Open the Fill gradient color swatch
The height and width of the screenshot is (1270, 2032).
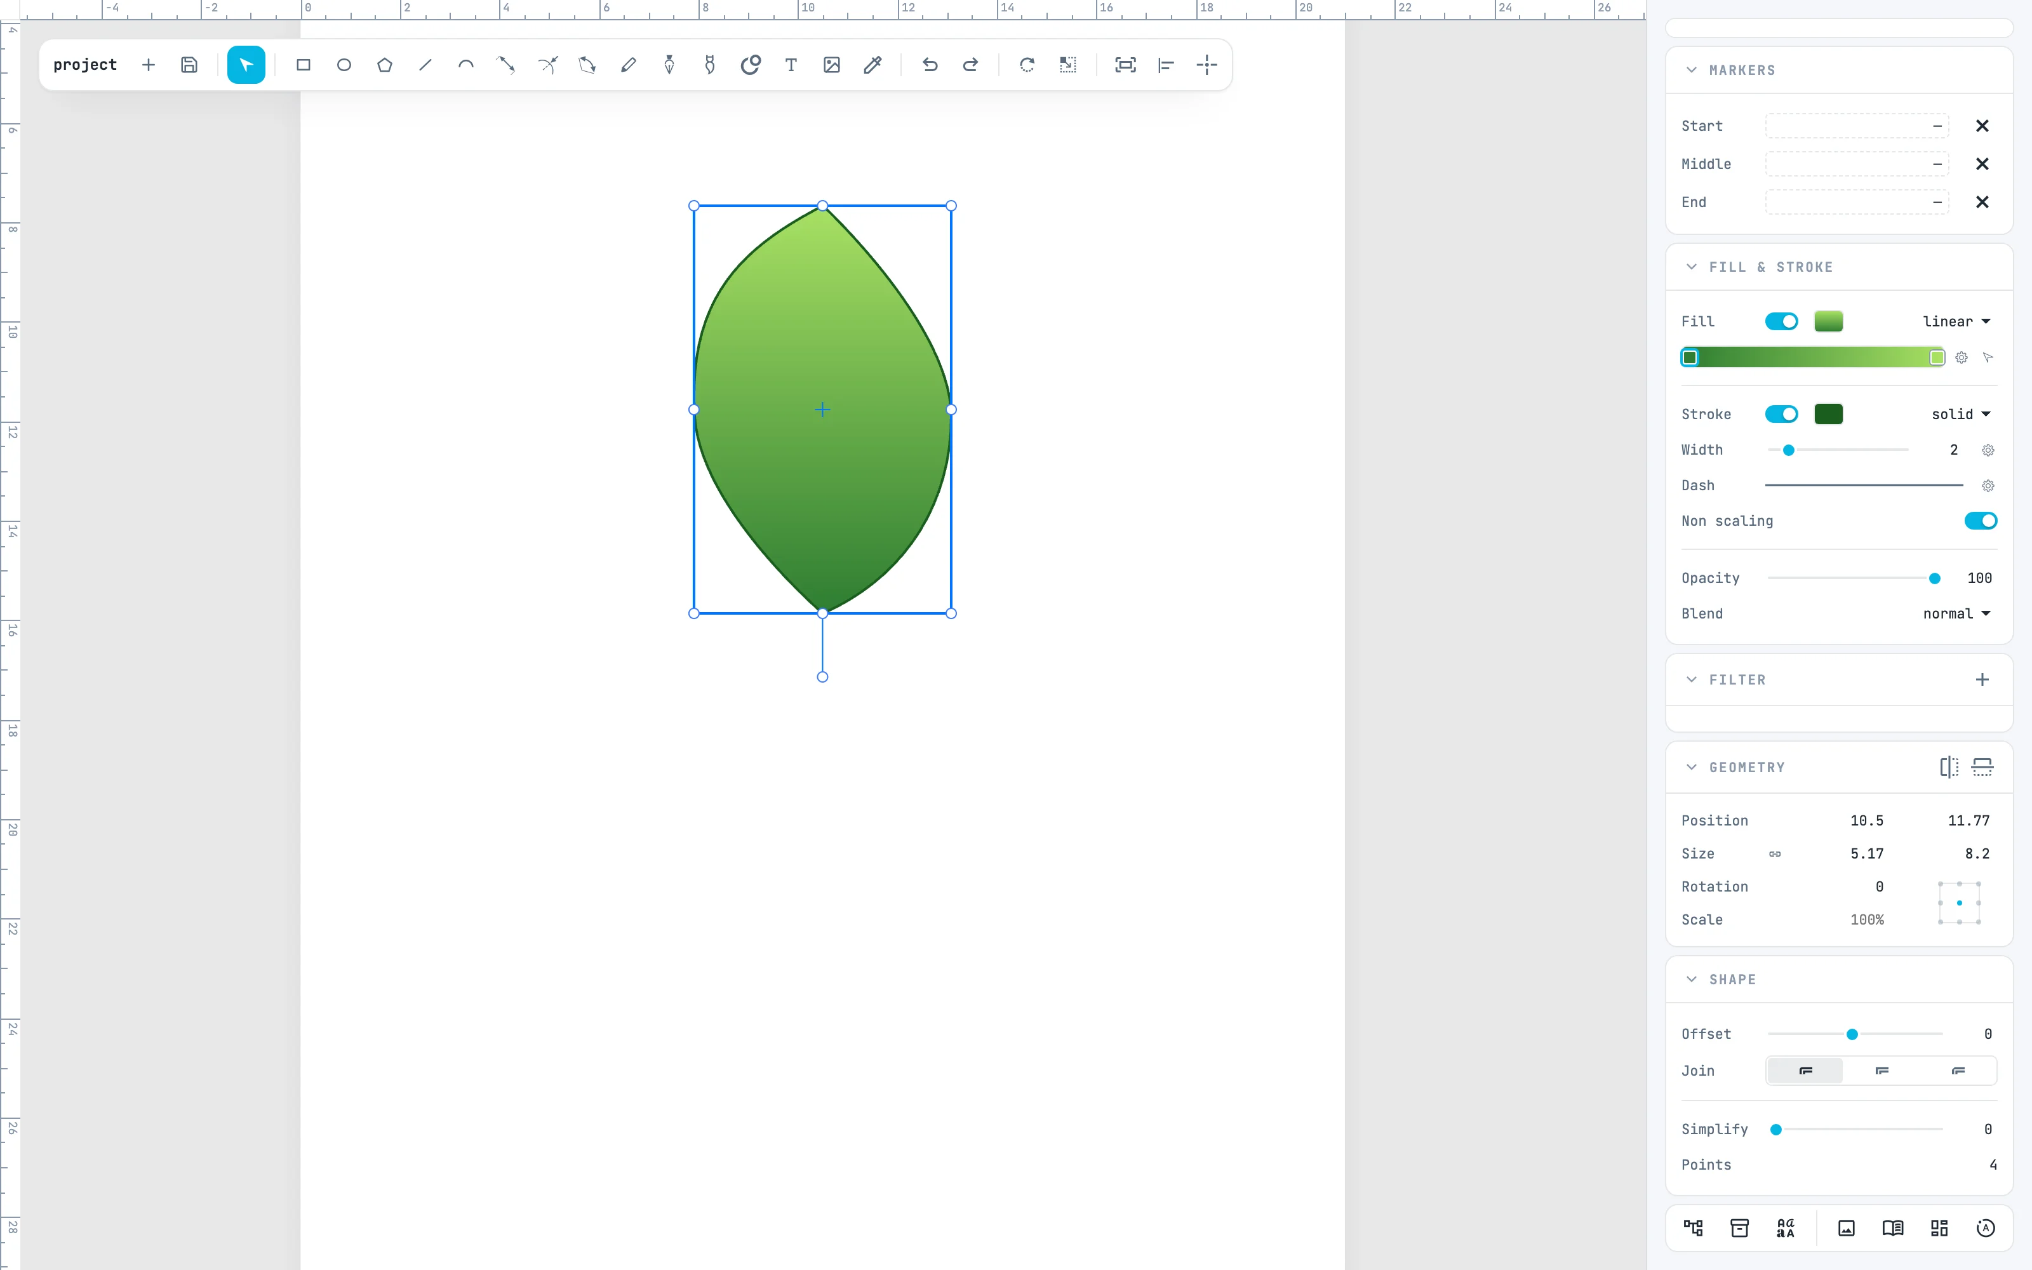[x=1828, y=322]
